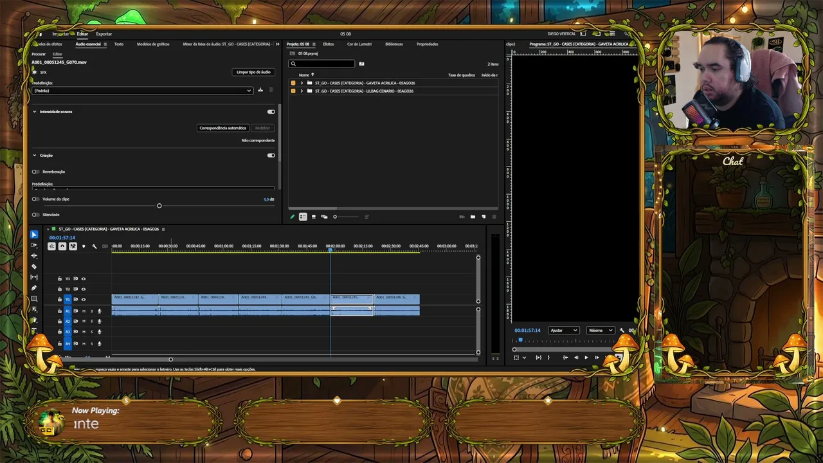Collapse the Intensidade sonora section

pyautogui.click(x=35, y=111)
